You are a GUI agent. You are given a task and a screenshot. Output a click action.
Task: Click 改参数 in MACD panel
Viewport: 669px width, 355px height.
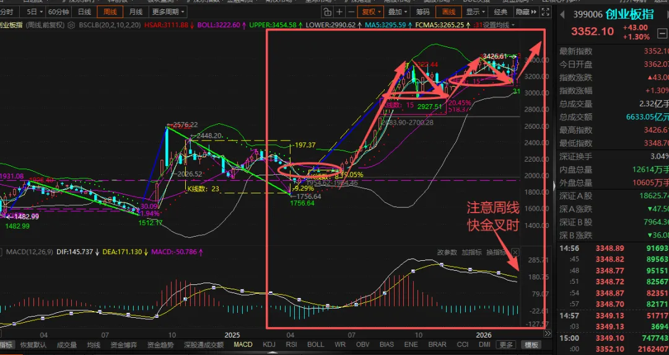pyautogui.click(x=447, y=252)
